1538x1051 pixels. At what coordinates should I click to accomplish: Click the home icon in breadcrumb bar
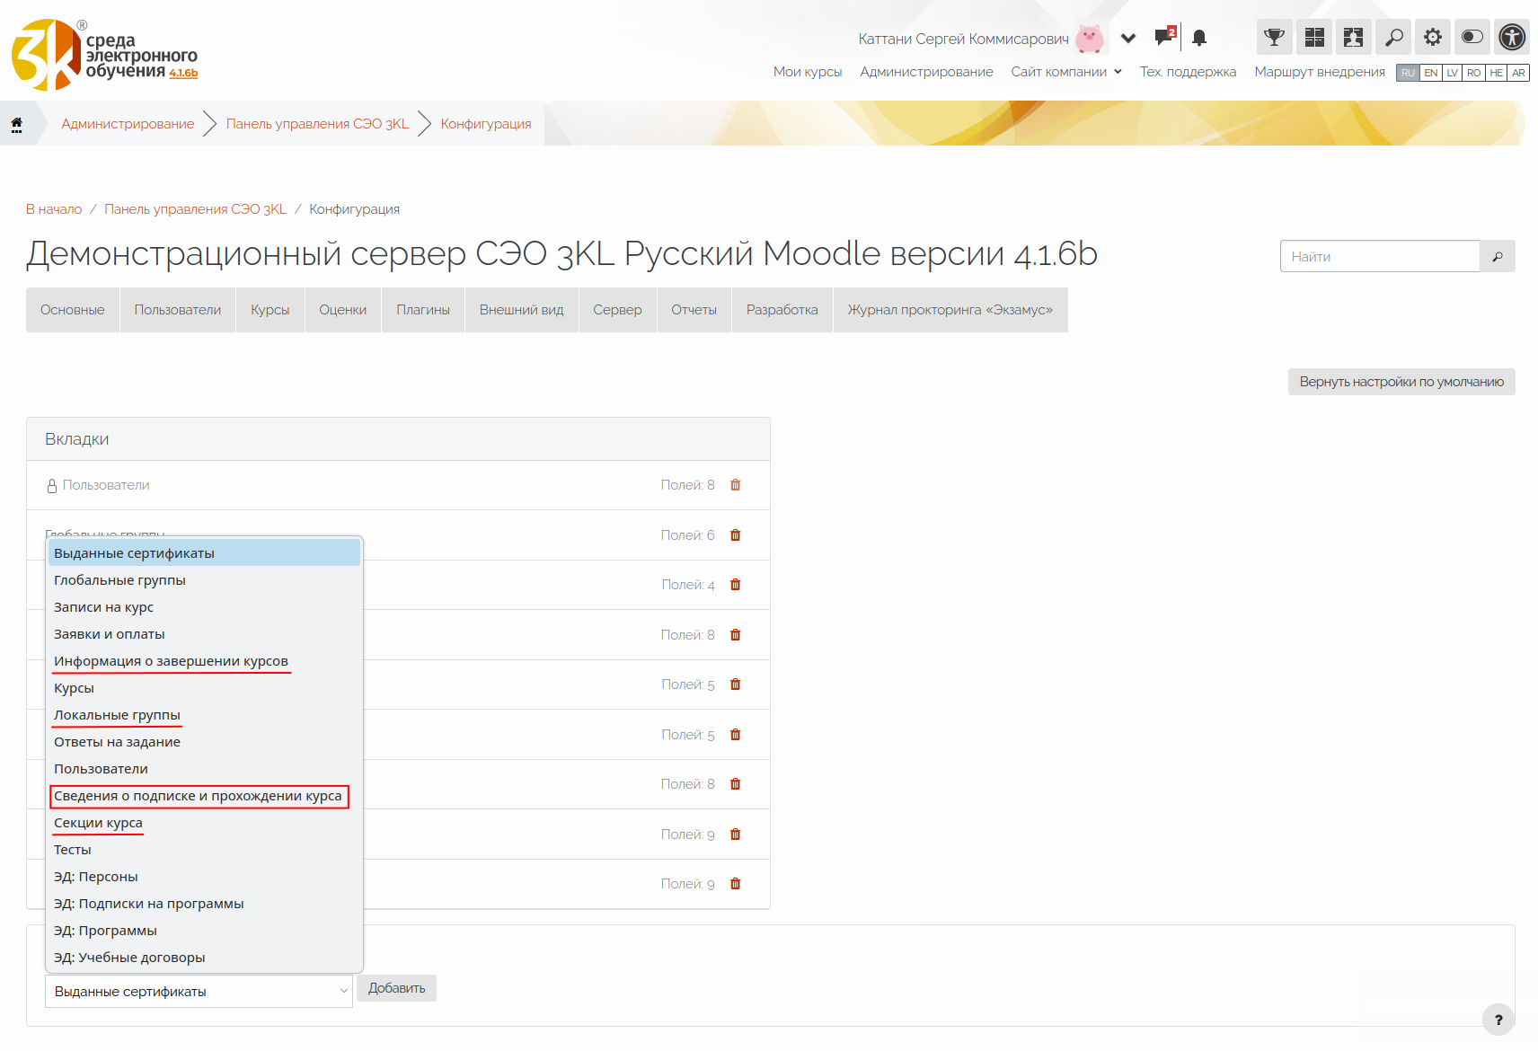click(x=16, y=124)
